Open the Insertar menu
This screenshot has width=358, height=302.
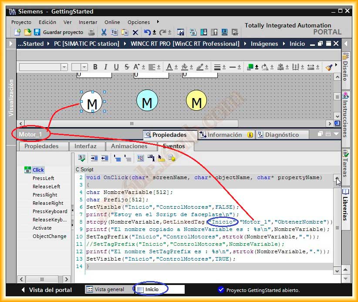(x=88, y=22)
